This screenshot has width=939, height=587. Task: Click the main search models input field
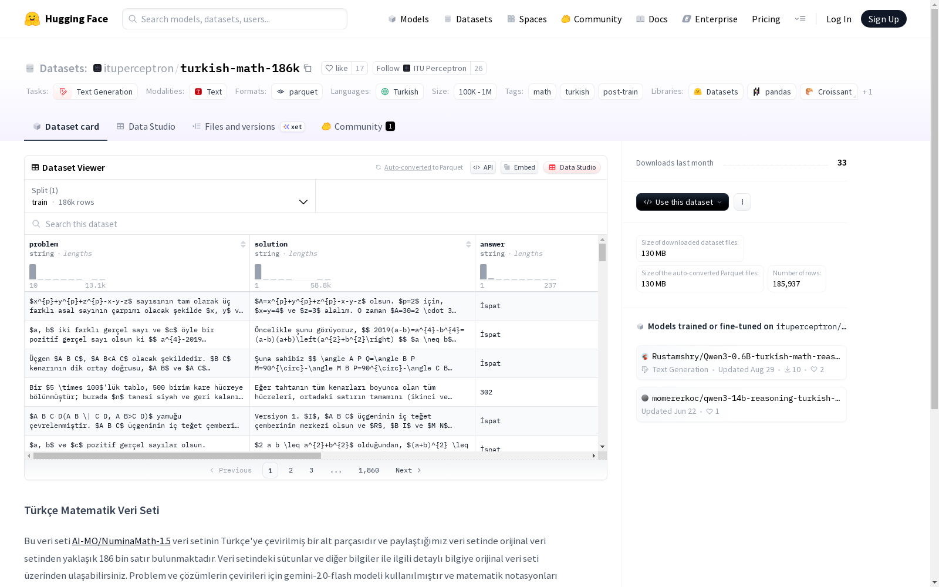tap(235, 19)
